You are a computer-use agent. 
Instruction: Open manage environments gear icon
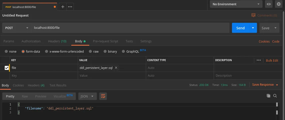[278, 4]
